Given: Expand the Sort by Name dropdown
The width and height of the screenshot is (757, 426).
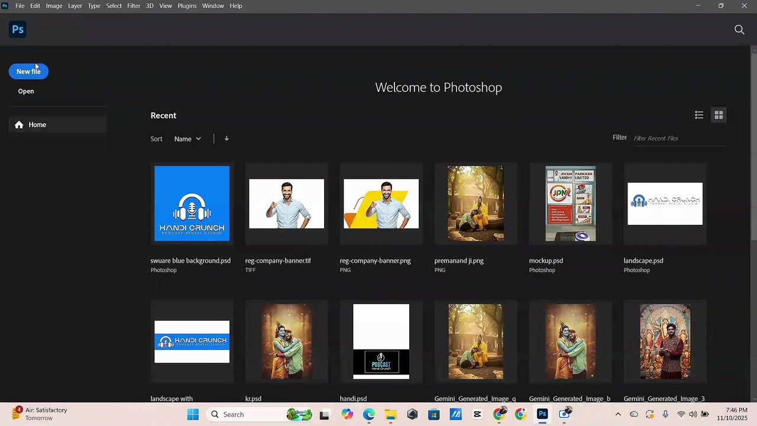Looking at the screenshot, I should [x=187, y=138].
